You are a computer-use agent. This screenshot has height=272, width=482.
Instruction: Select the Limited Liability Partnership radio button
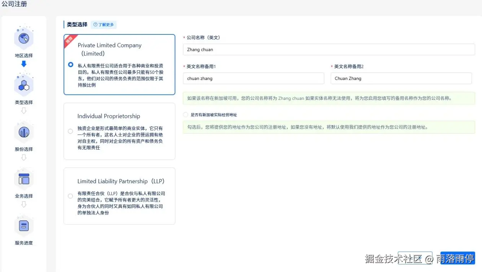(x=70, y=196)
